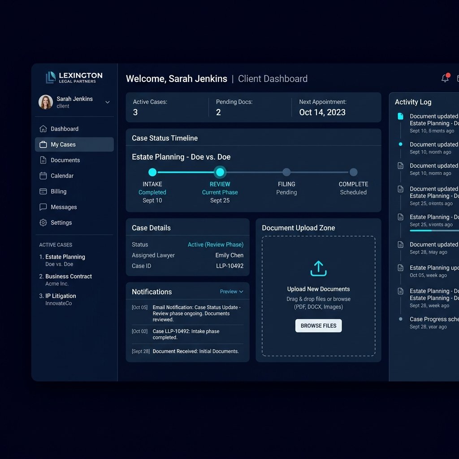The image size is (459, 459).
Task: Click the Calendar icon in sidebar
Action: pos(43,176)
